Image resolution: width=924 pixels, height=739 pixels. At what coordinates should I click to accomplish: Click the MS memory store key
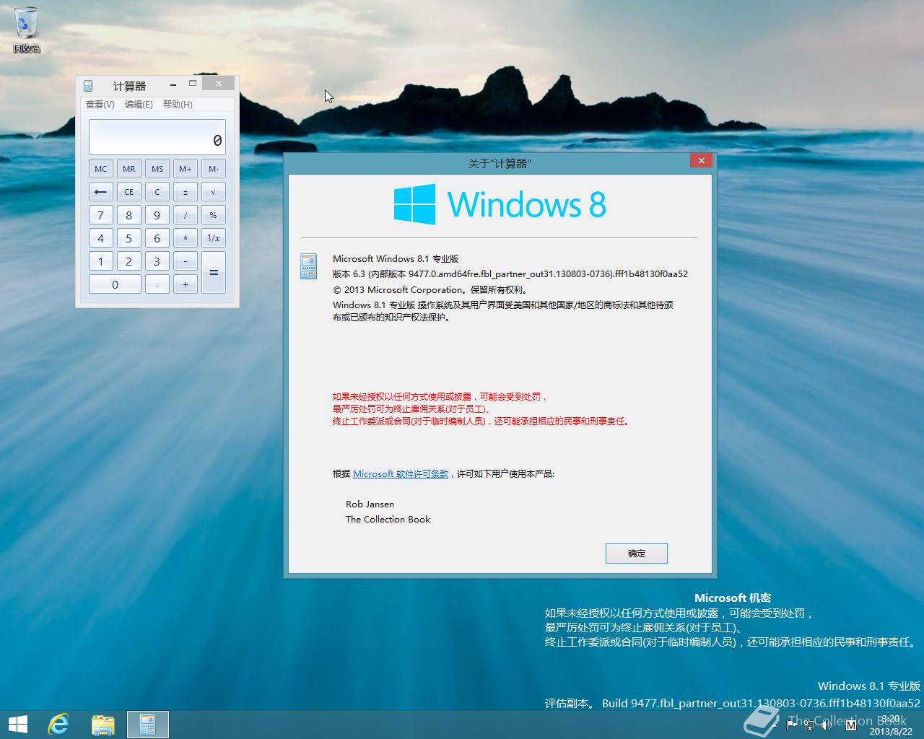coord(157,169)
